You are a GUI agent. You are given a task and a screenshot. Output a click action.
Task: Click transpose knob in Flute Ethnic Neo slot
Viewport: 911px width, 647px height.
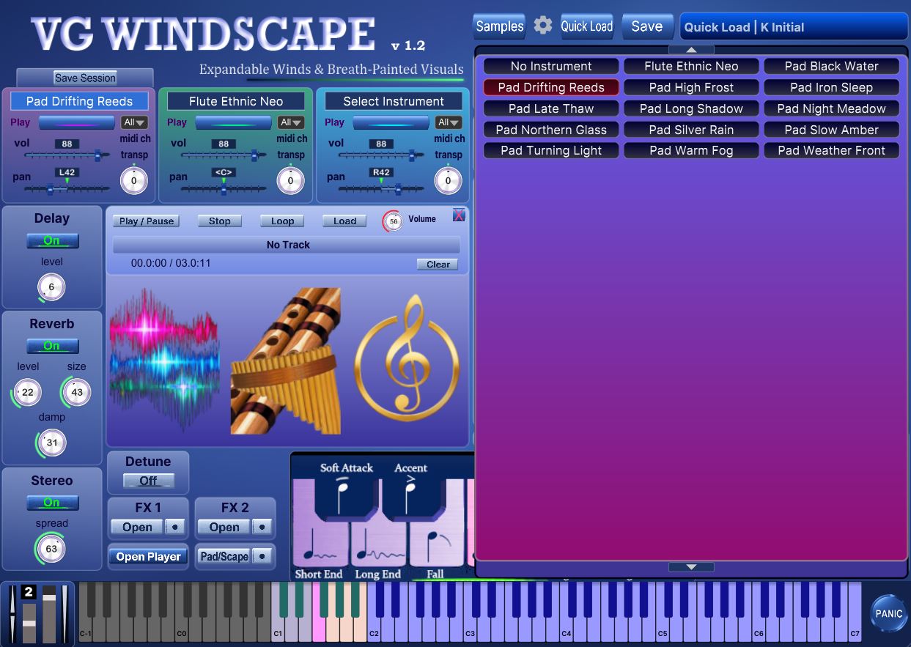pos(290,180)
